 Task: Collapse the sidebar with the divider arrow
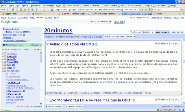[x=43, y=68]
